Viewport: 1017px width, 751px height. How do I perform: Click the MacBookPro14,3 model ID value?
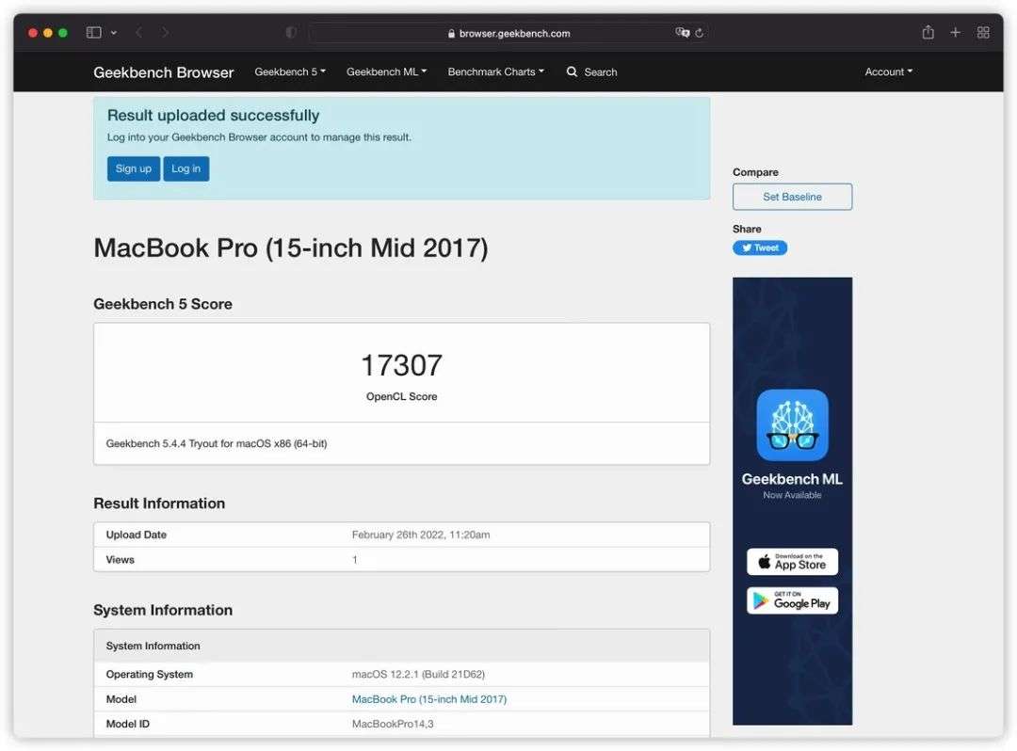click(x=393, y=724)
